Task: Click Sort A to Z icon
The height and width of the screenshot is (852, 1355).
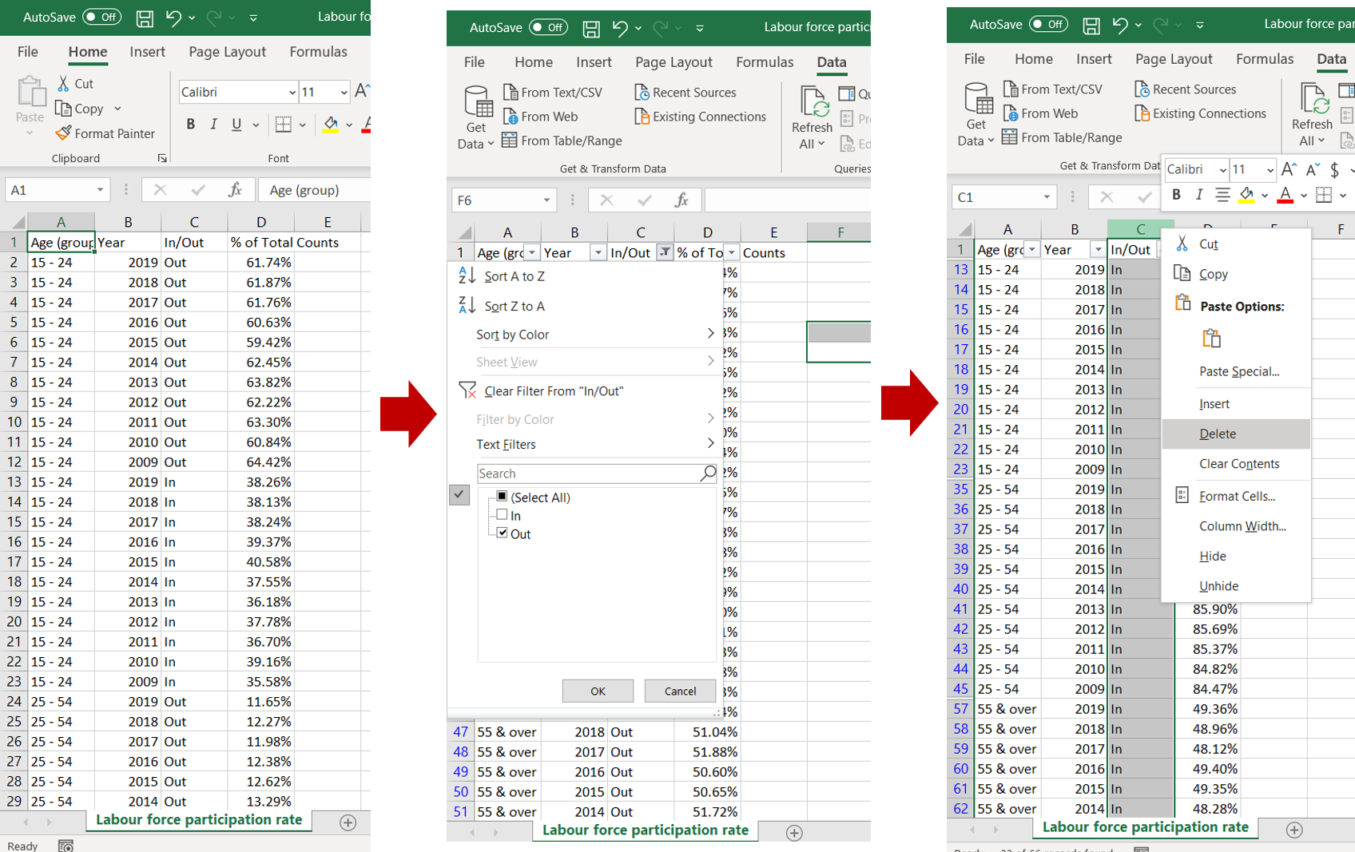Action: (x=467, y=276)
